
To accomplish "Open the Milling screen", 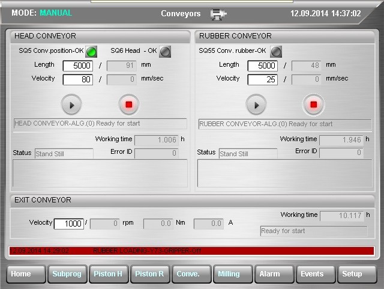I will pos(233,274).
